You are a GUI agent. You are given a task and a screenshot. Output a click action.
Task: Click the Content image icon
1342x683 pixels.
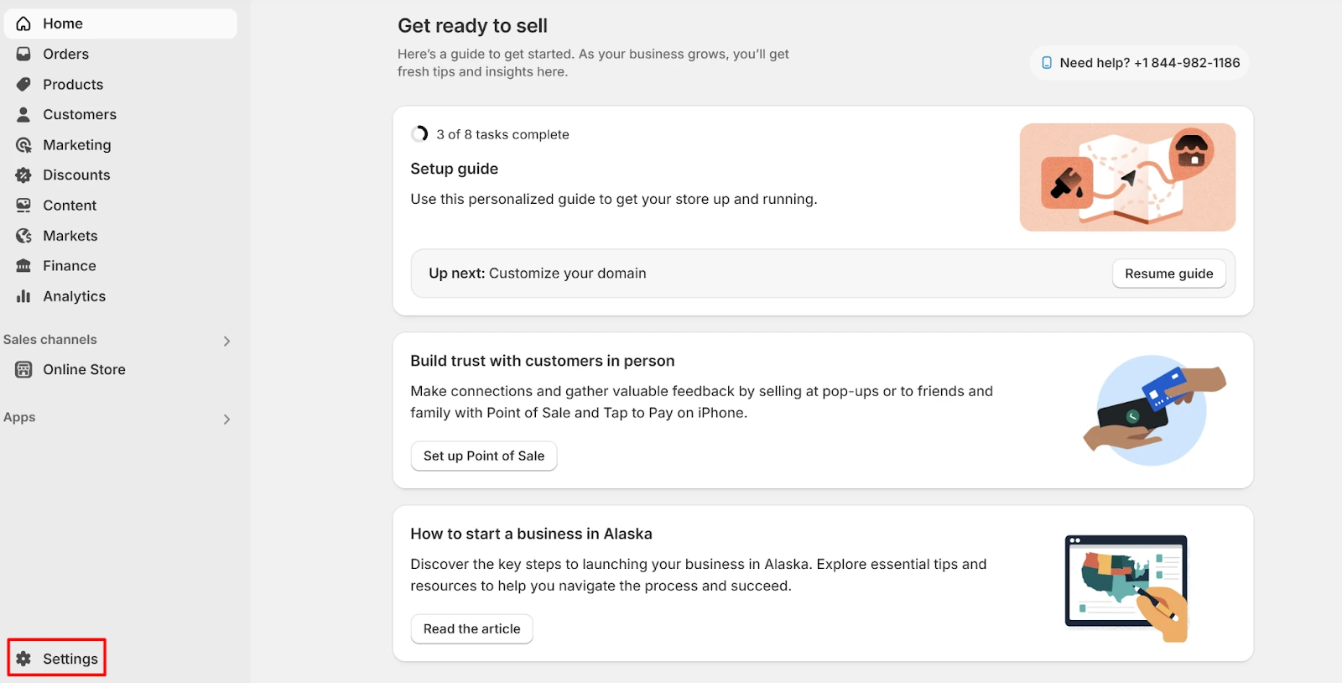[x=23, y=205]
